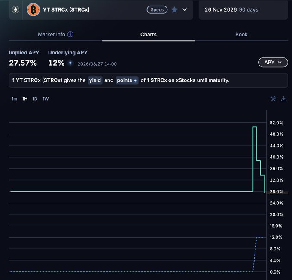This screenshot has width=292, height=280.
Task: Select the 1H chart interval
Action: (x=25, y=99)
